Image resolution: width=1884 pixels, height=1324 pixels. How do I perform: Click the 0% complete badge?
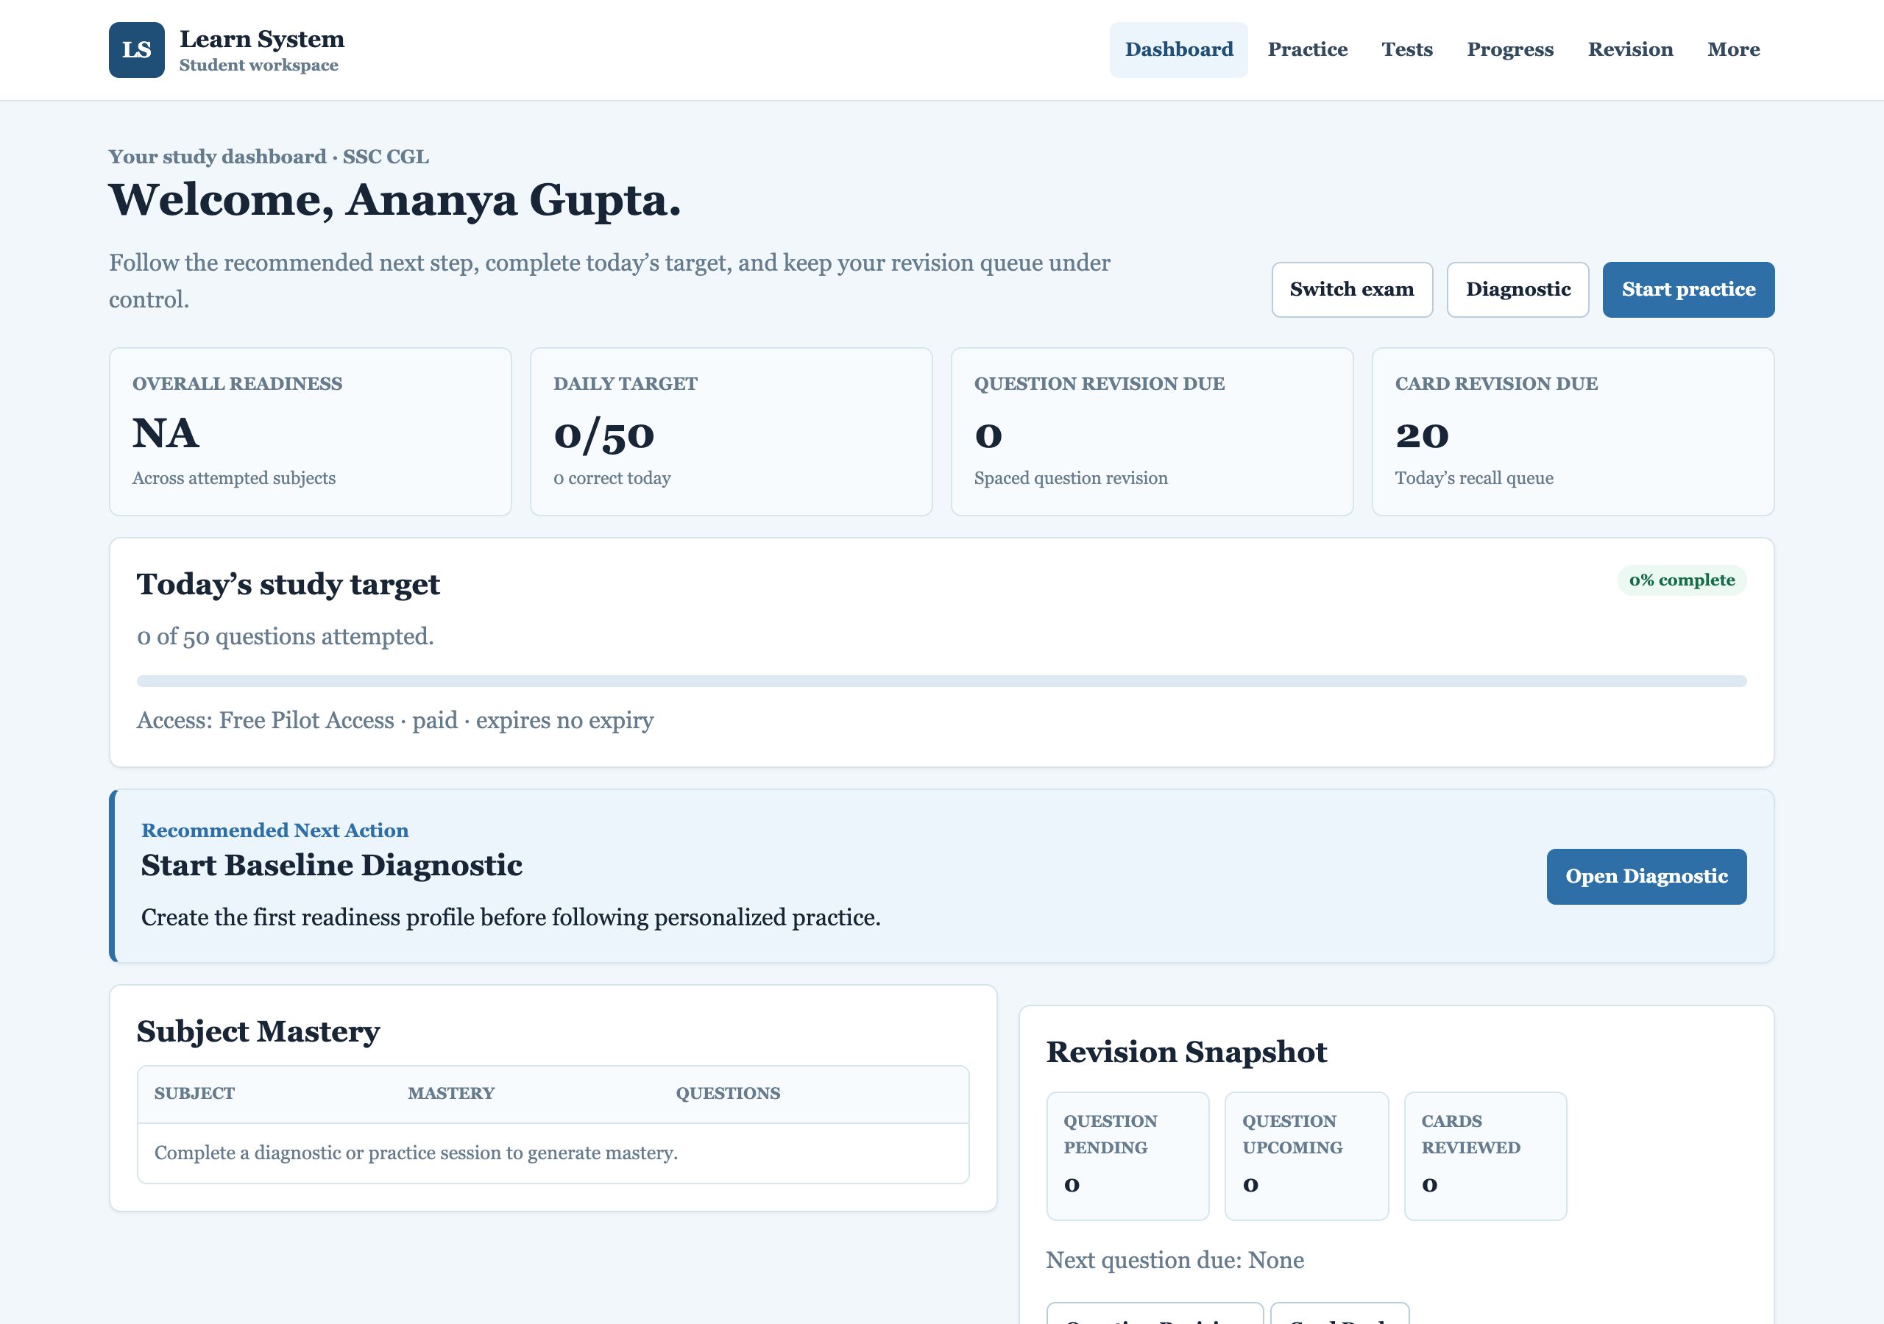1682,580
